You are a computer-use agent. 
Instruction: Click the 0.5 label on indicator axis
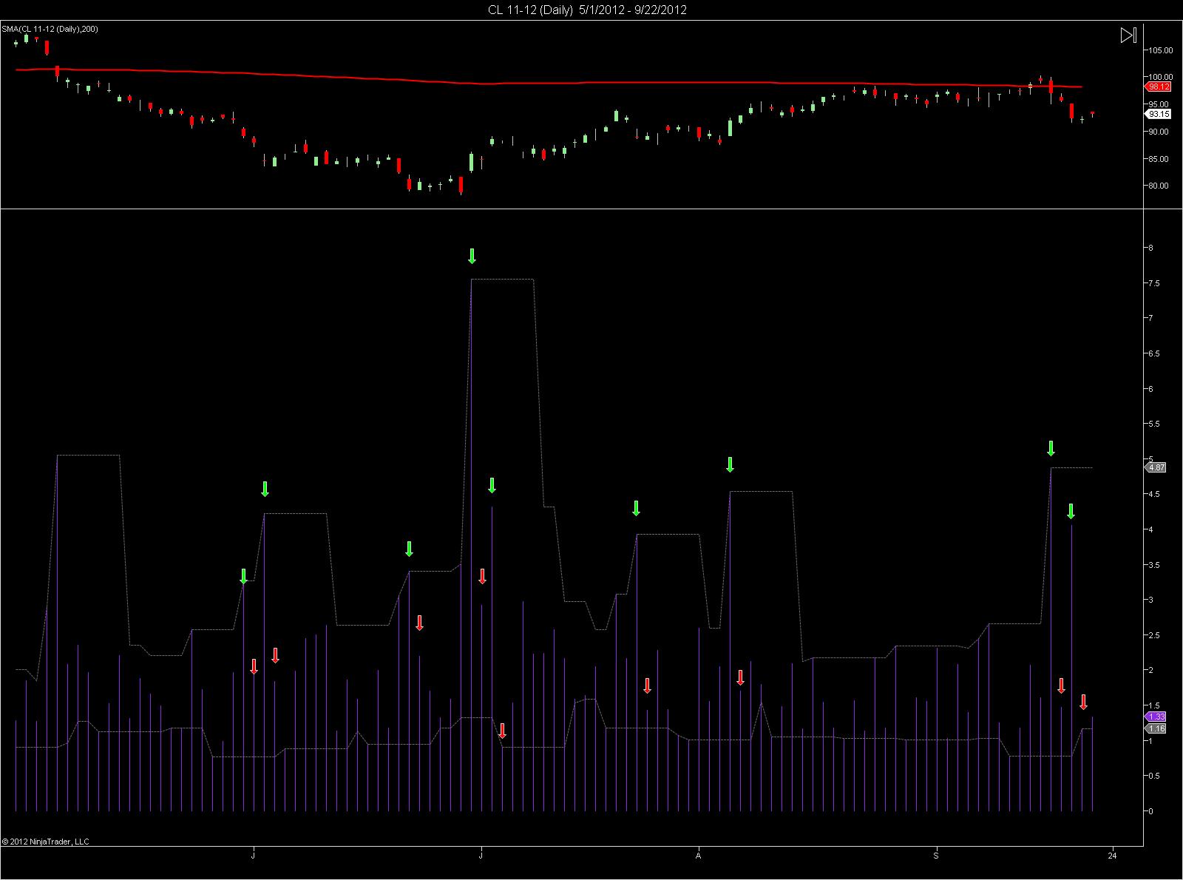coord(1153,776)
